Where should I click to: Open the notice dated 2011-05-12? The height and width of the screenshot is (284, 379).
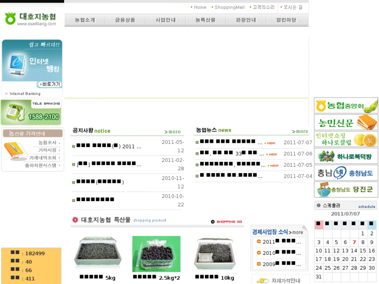(109, 146)
